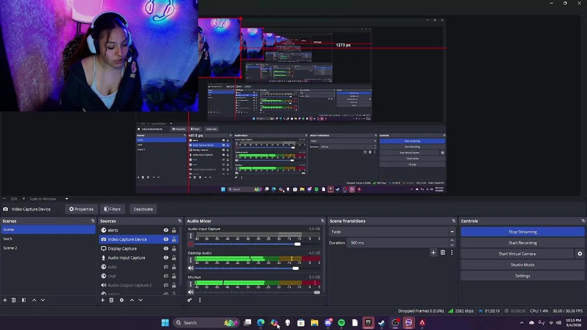
Task: Pop out the Sources dock
Action: tap(179, 221)
